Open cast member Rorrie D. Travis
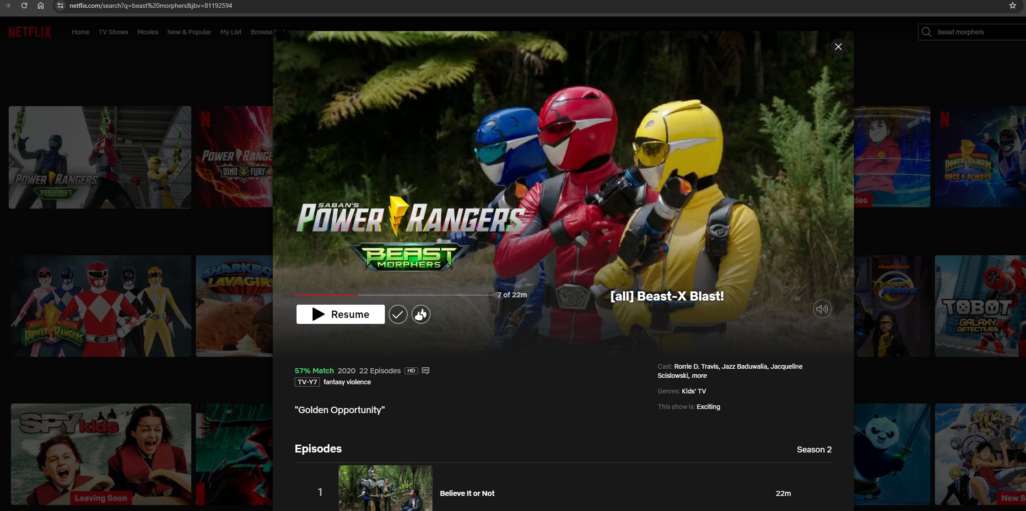The width and height of the screenshot is (1026, 511). point(696,366)
